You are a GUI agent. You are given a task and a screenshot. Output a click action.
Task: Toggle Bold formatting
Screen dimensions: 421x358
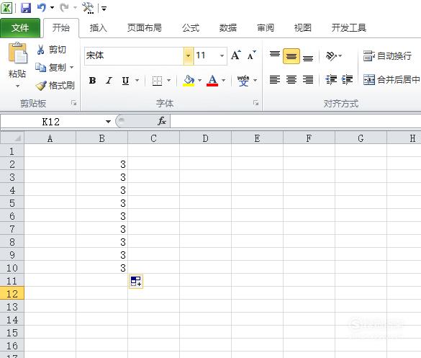(x=92, y=81)
